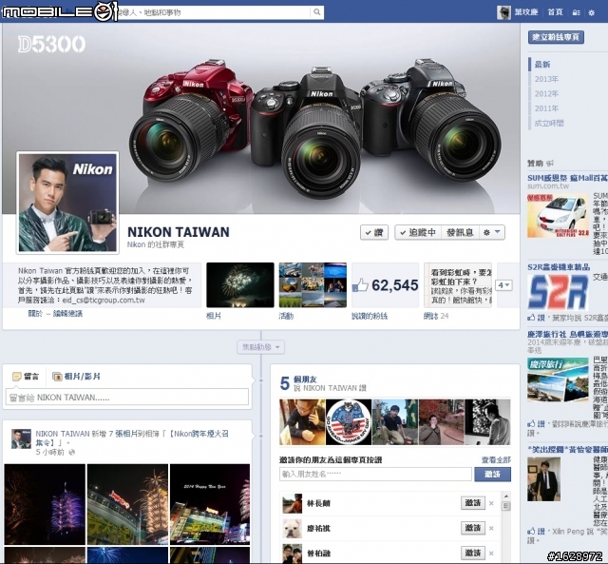This screenshot has height=564, width=608.
Task: Select 最新 in the timeline navigation
Action: (542, 65)
